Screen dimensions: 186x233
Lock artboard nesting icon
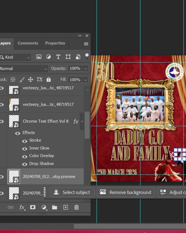click(x=40, y=80)
